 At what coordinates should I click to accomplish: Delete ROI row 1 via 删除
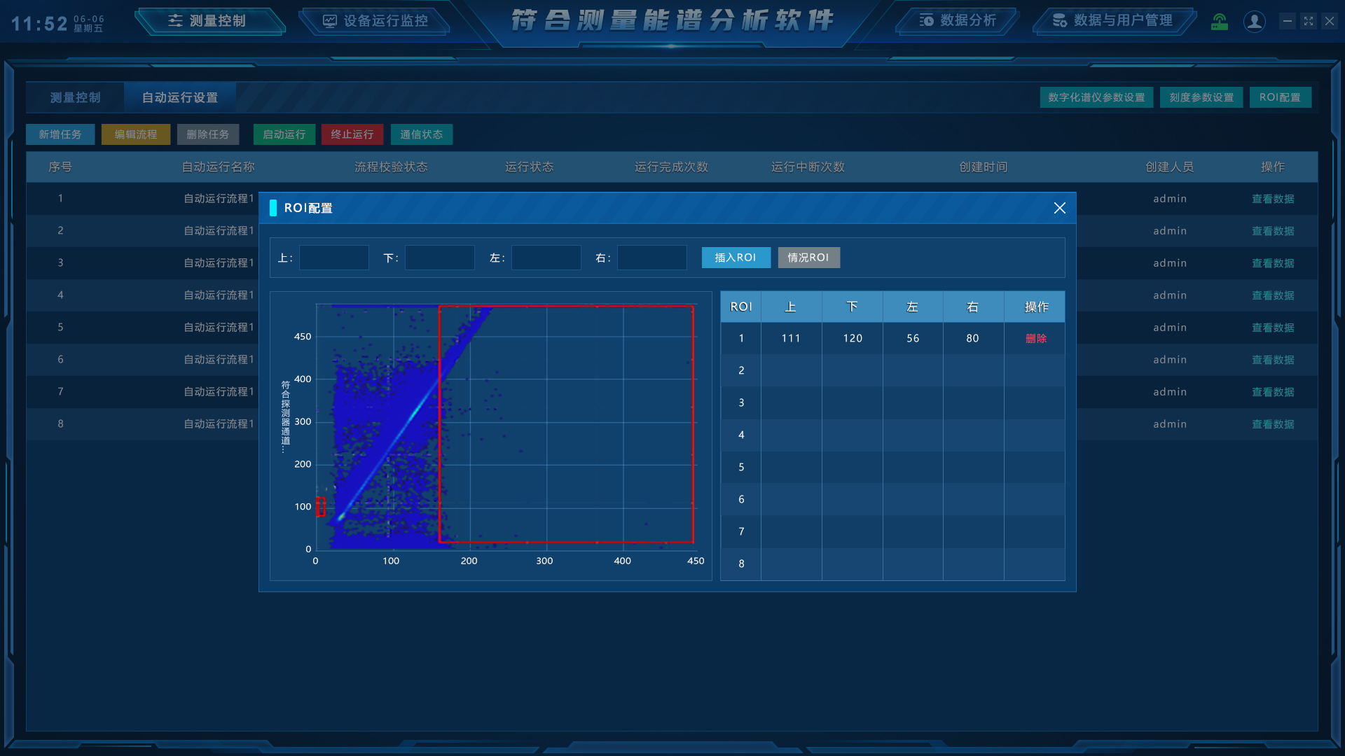point(1036,338)
